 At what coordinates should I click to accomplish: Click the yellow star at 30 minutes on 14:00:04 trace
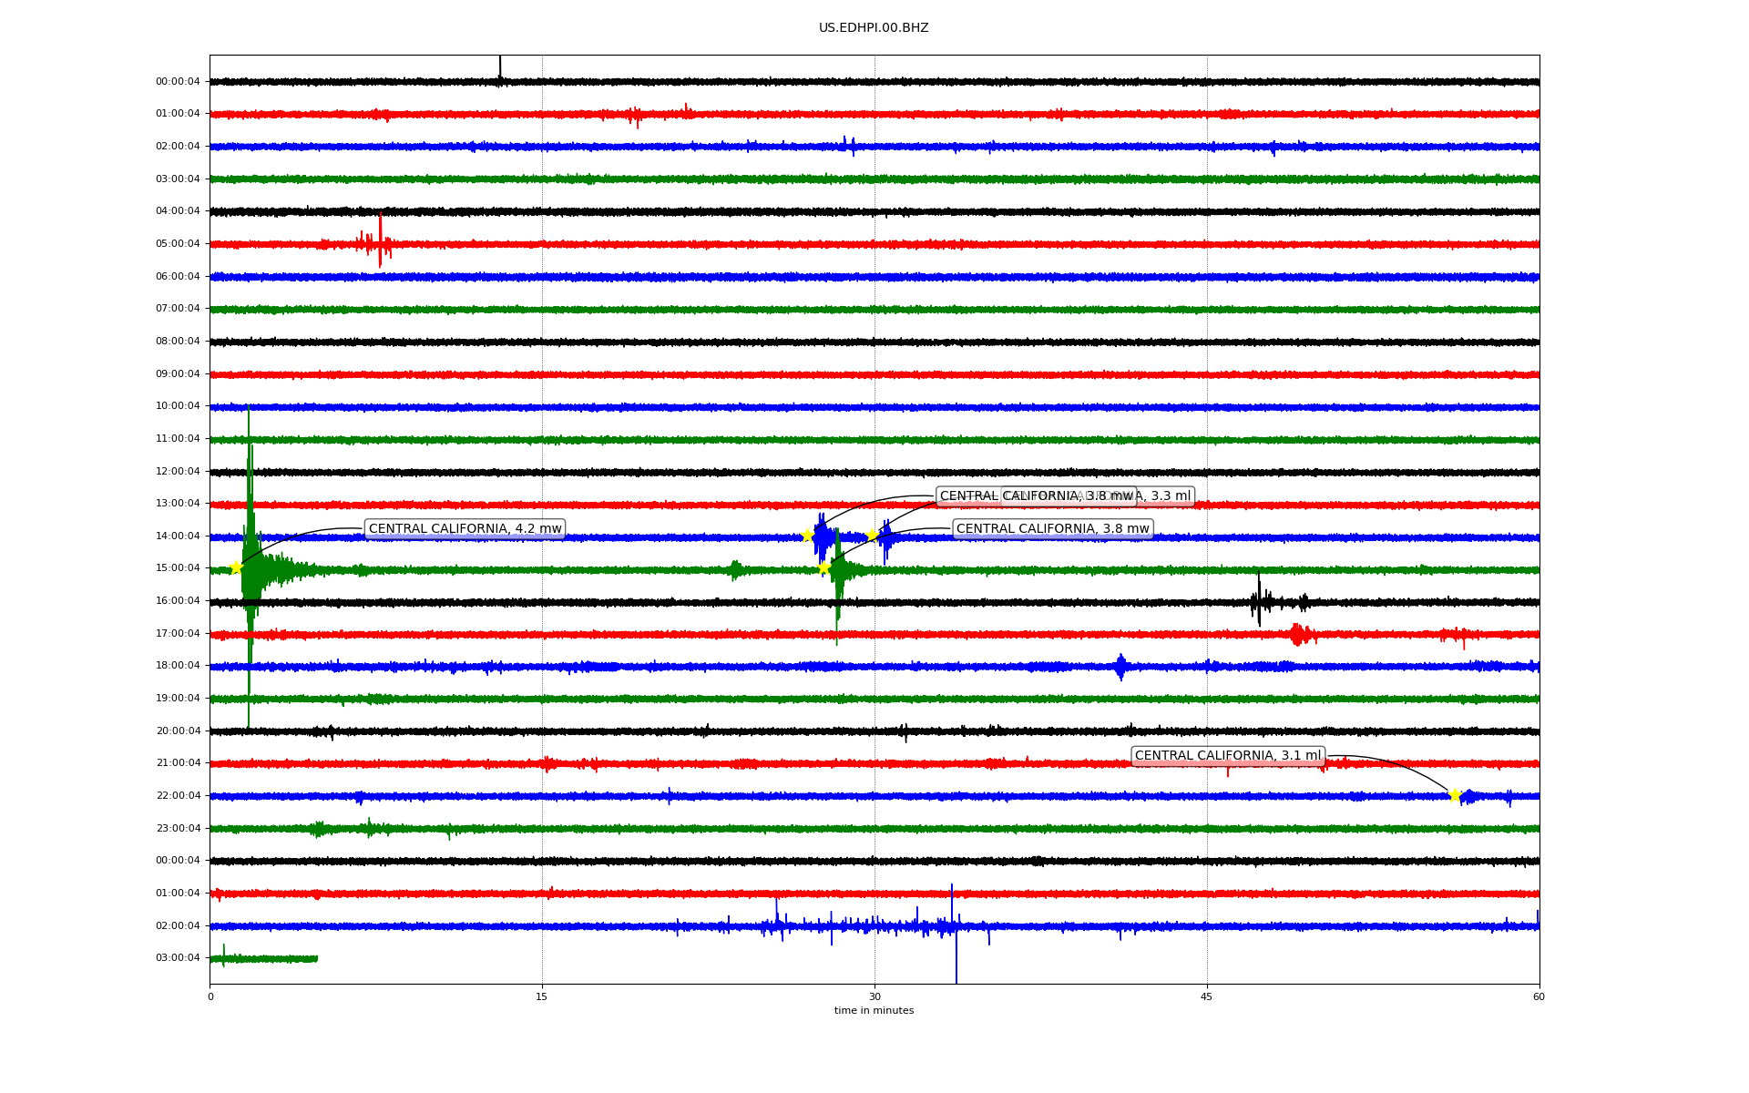point(872,535)
